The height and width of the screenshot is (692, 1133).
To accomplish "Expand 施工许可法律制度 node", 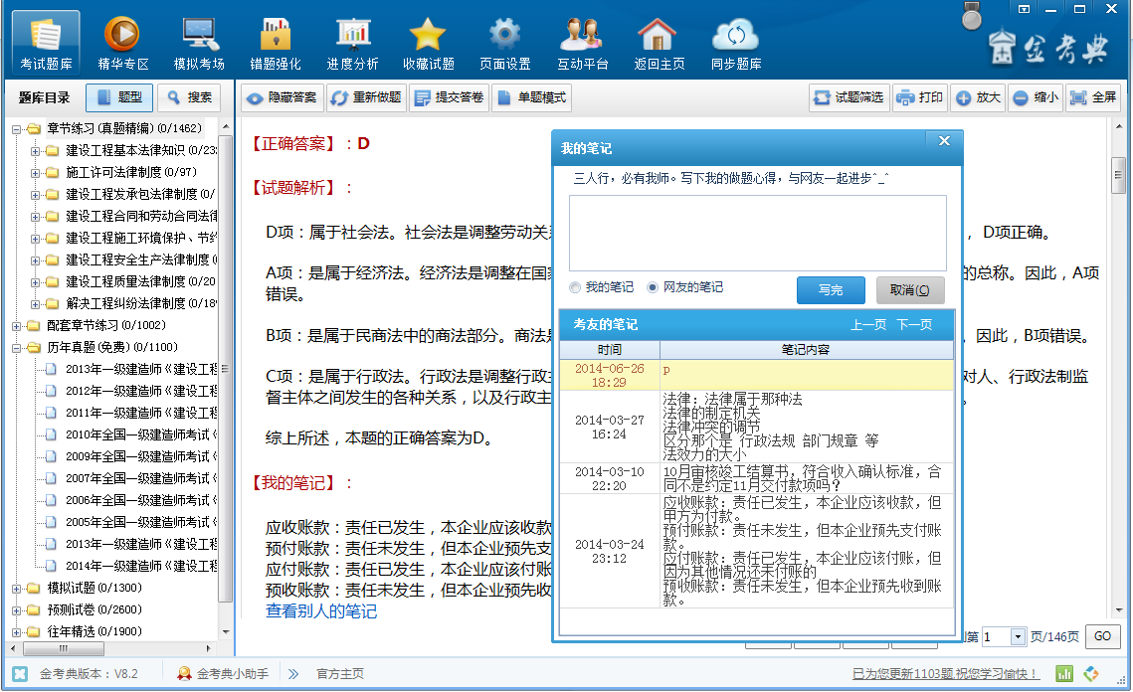I will point(35,173).
